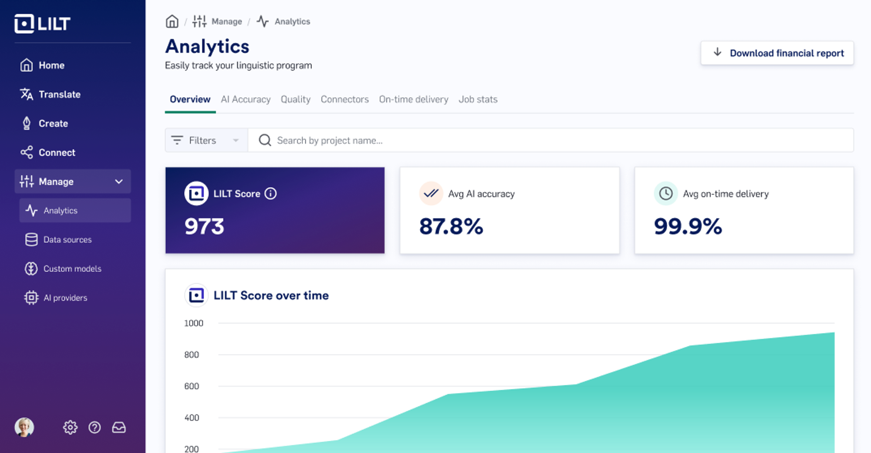Click the Custom models icon

(31, 269)
